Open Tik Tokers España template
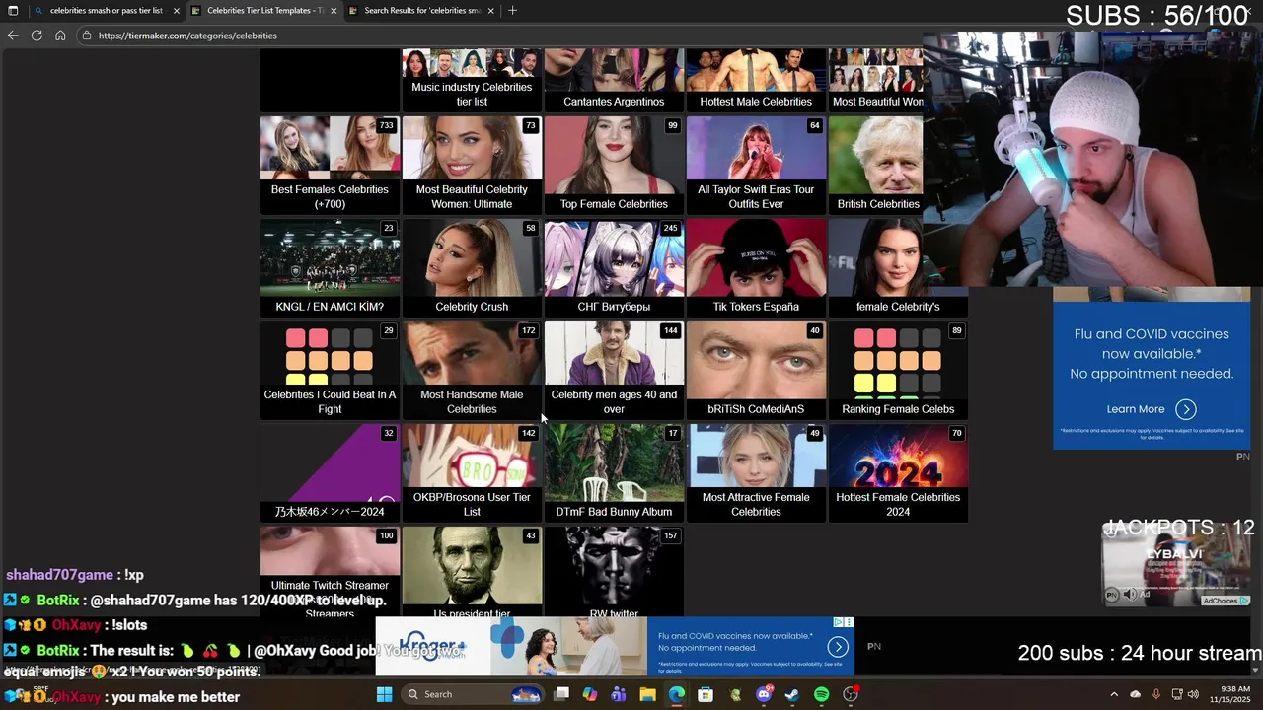The image size is (1263, 710). 756,267
